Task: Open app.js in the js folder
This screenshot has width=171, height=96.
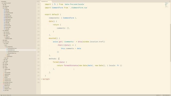Action: click(8, 55)
